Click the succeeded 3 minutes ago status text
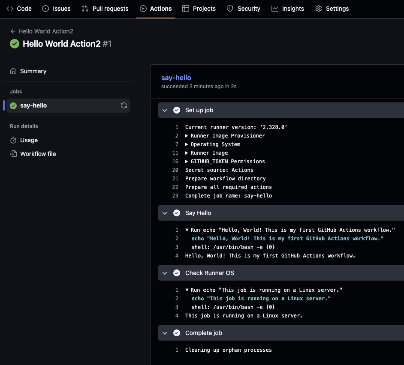The image size is (404, 365). pyautogui.click(x=199, y=87)
